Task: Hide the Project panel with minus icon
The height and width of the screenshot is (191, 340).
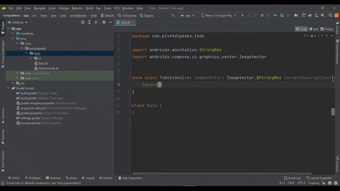Action: pos(110,22)
